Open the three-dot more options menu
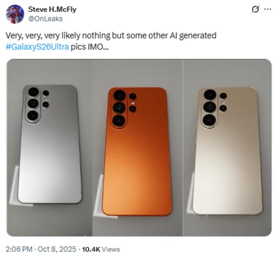The height and width of the screenshot is (257, 278). (x=267, y=9)
